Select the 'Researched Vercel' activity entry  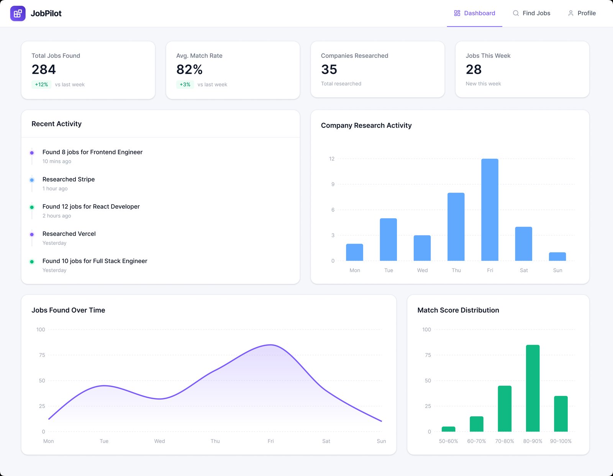tap(69, 234)
